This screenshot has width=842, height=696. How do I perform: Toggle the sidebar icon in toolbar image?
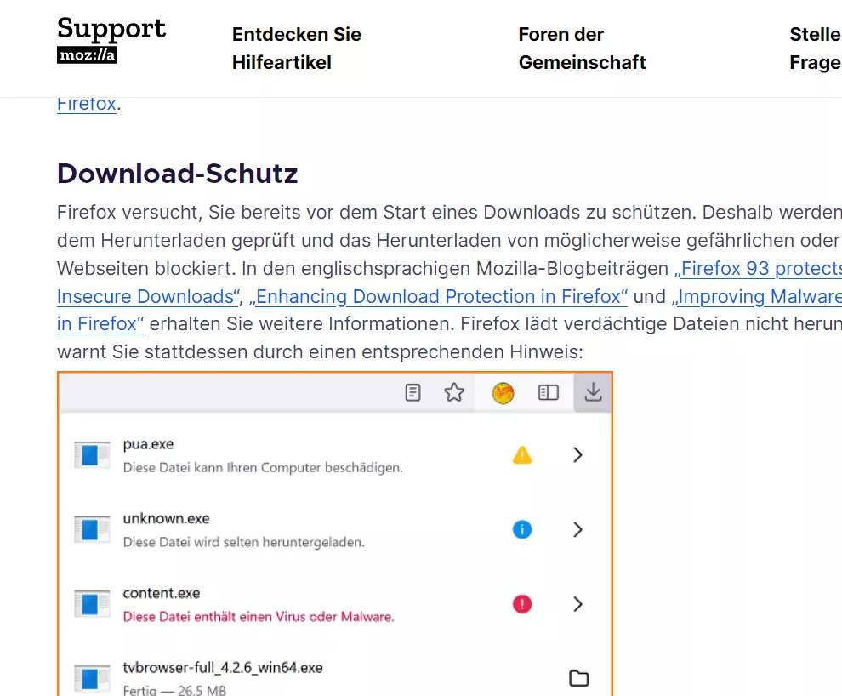pyautogui.click(x=549, y=392)
